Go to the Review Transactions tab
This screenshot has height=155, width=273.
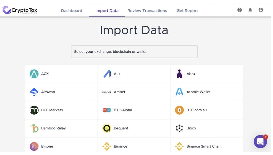click(147, 11)
